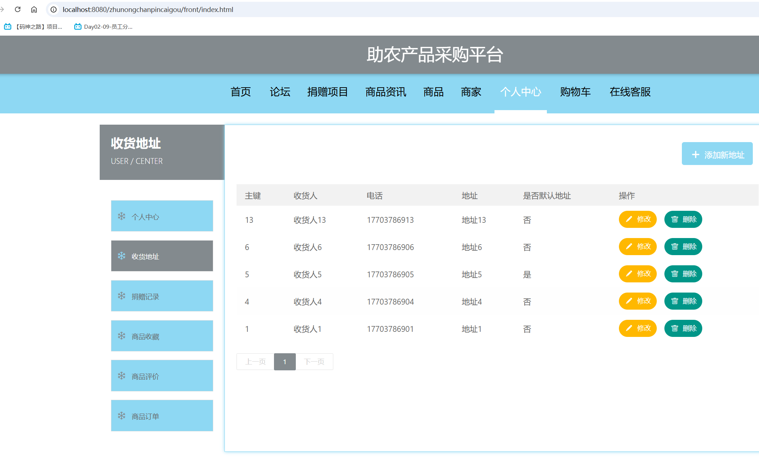Click the plus icon on 添加新地址
The height and width of the screenshot is (471, 759).
pyautogui.click(x=695, y=154)
